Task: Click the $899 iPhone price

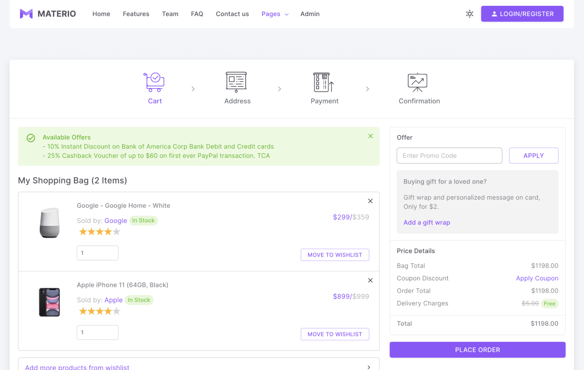Action: click(342, 296)
